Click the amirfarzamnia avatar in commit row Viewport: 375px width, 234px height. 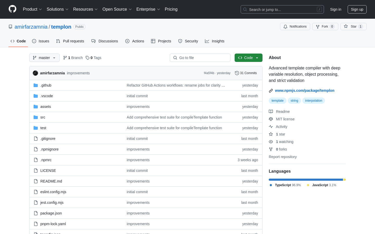pos(35,73)
